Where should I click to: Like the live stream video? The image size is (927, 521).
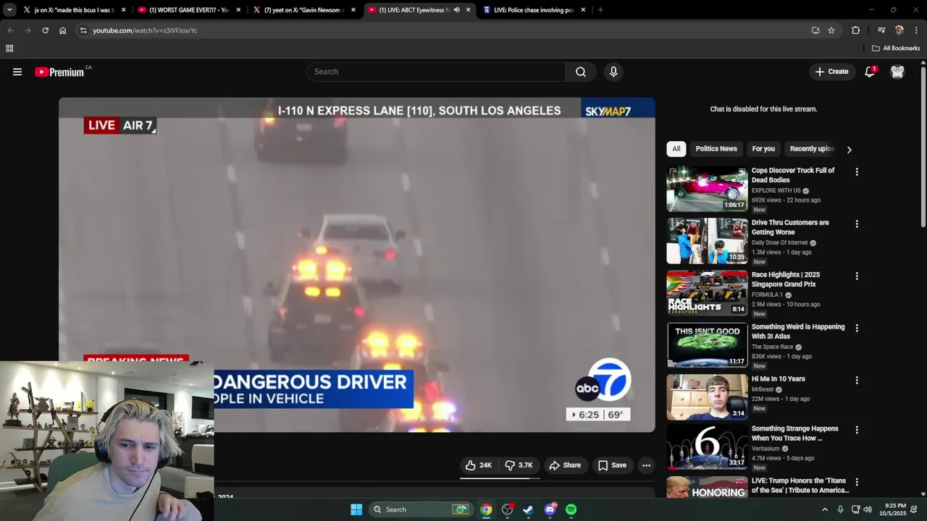click(x=478, y=465)
